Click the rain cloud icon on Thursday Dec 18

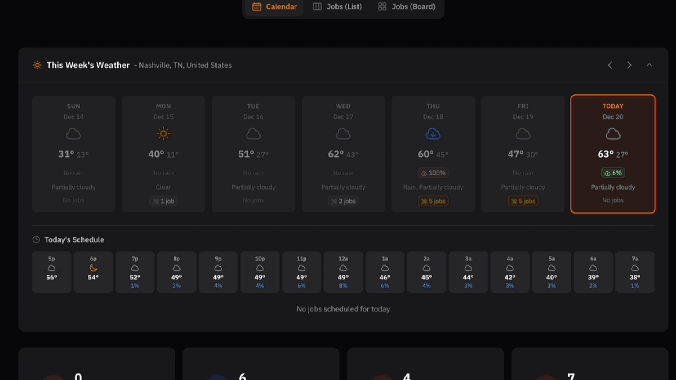(433, 133)
